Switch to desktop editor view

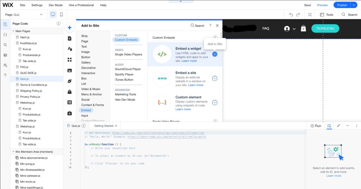(53, 14)
